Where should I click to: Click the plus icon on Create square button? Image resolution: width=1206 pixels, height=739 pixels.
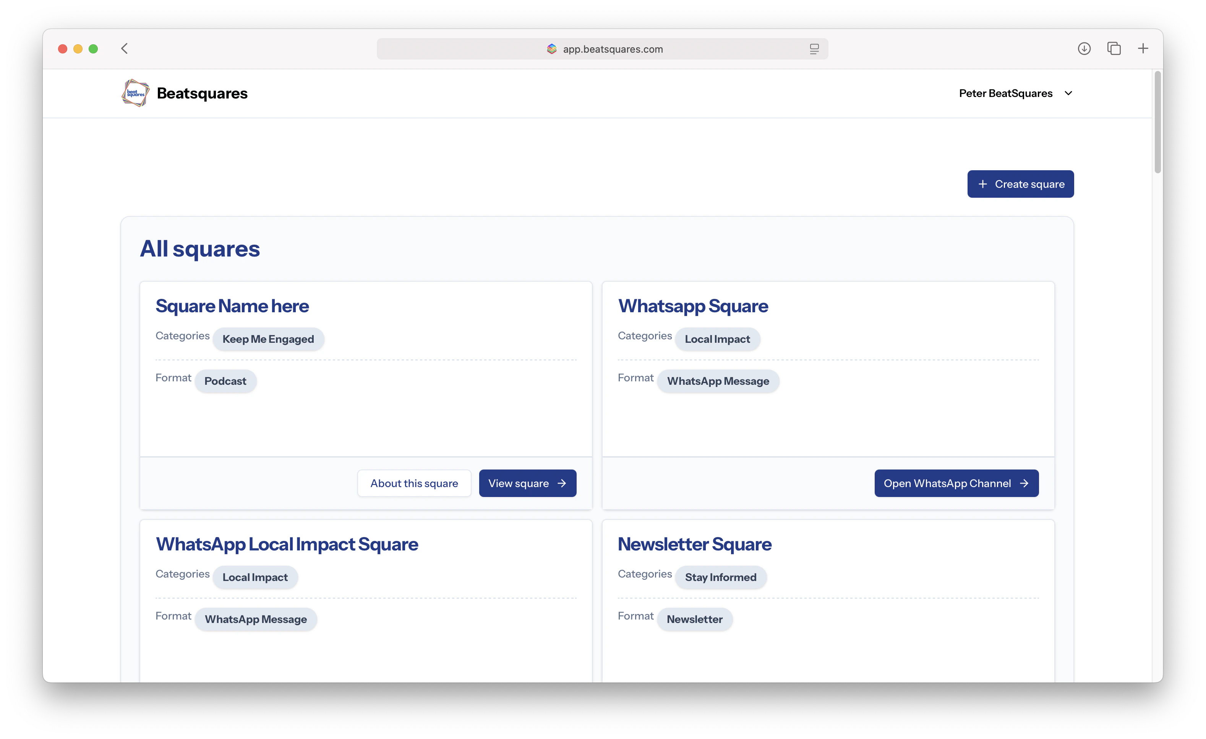983,184
